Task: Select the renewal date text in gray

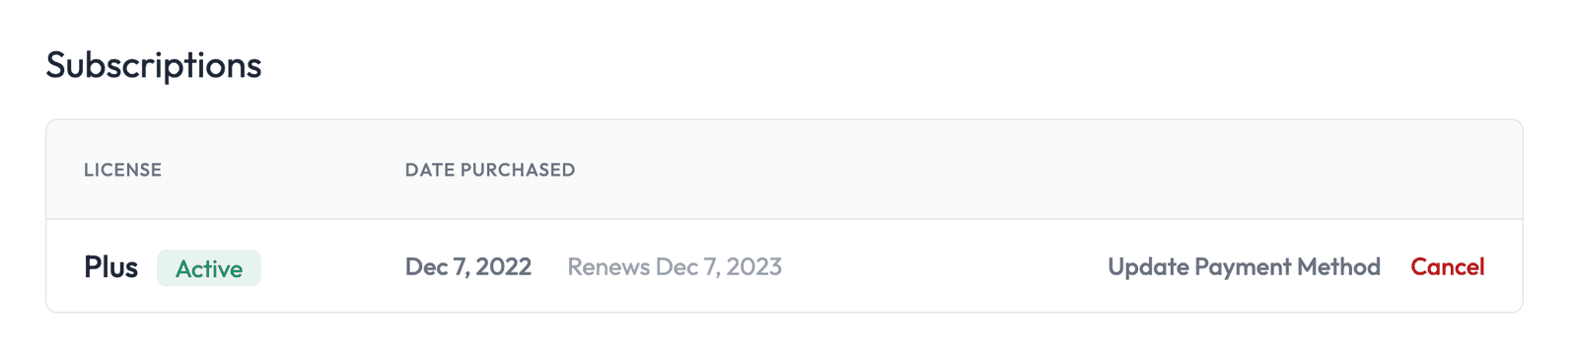Action: click(x=675, y=267)
